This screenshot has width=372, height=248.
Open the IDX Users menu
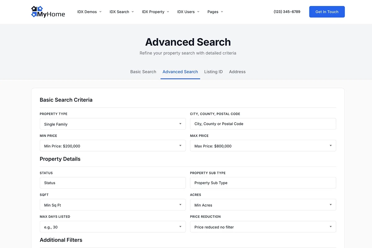[x=188, y=12]
